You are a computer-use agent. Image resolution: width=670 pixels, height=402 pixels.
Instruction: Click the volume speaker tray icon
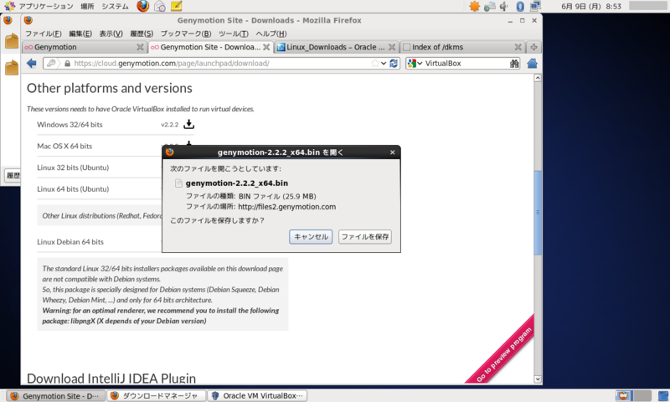(505, 6)
